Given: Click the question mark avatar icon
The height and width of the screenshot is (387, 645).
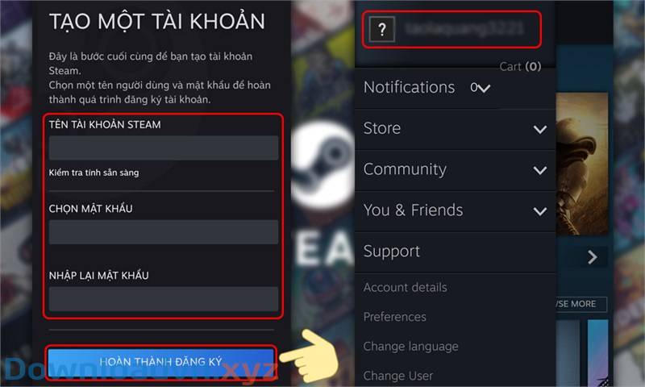Looking at the screenshot, I should [382, 29].
